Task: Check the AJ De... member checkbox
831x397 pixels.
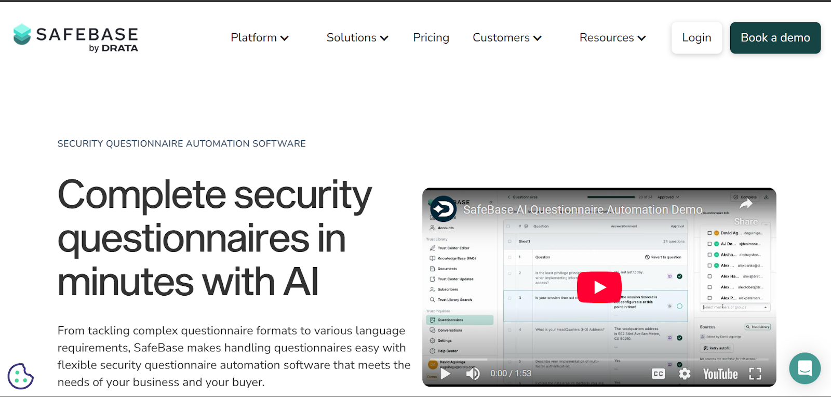Action: (709, 244)
